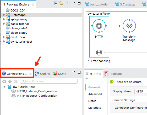This screenshot has width=147, height=115.
Task: Close the Connections tab
Action: (30, 74)
